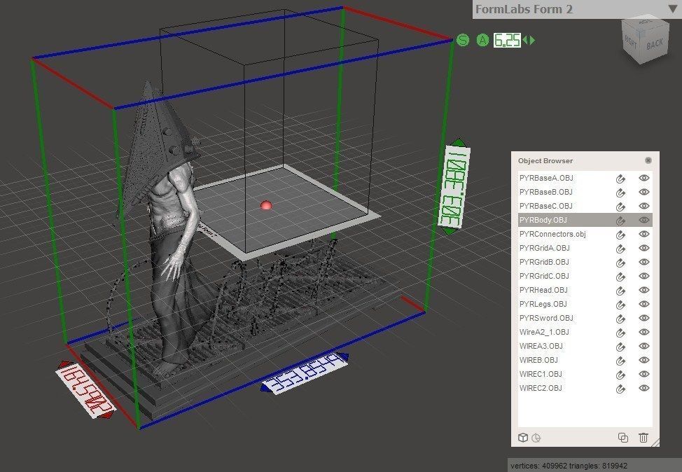Duplicate the selected object using the copy icon
Image resolution: width=682 pixels, height=472 pixels.
pos(623,438)
